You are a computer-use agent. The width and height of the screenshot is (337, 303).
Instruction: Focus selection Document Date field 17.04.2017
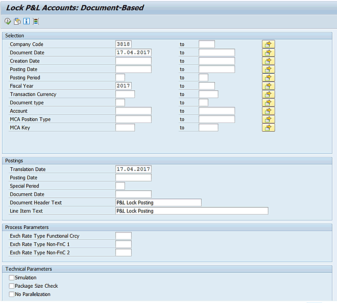click(133, 53)
